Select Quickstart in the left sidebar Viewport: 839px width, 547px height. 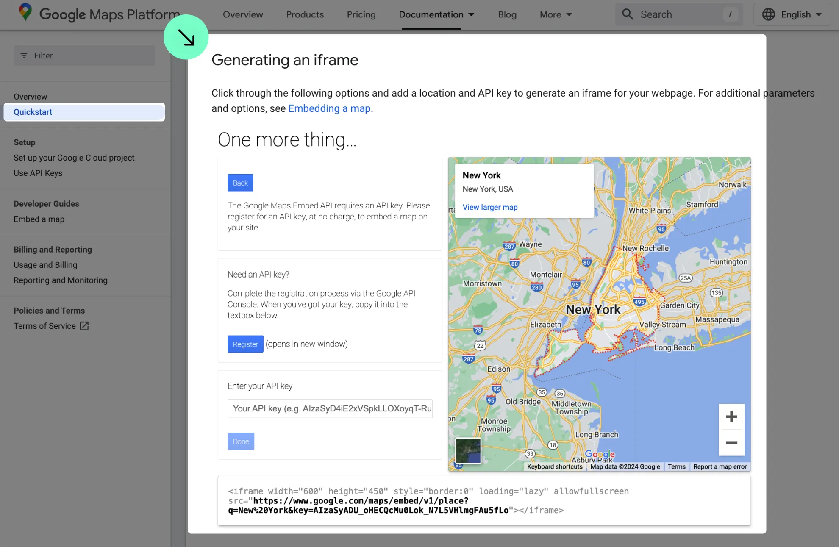click(84, 112)
